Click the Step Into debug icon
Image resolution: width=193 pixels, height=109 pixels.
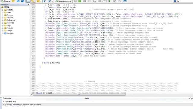[x=95, y=1]
